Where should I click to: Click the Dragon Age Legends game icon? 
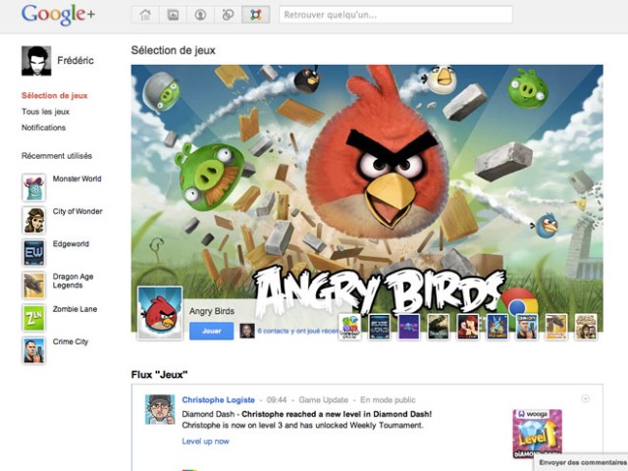(33, 285)
